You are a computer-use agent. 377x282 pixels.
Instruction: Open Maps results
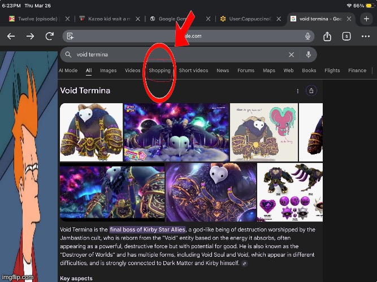point(269,70)
